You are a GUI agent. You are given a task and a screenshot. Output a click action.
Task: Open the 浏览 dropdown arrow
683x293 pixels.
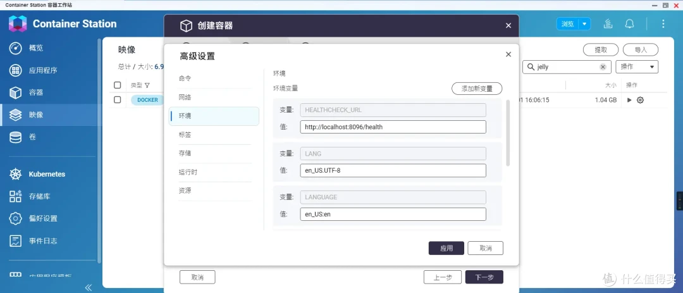(x=585, y=24)
